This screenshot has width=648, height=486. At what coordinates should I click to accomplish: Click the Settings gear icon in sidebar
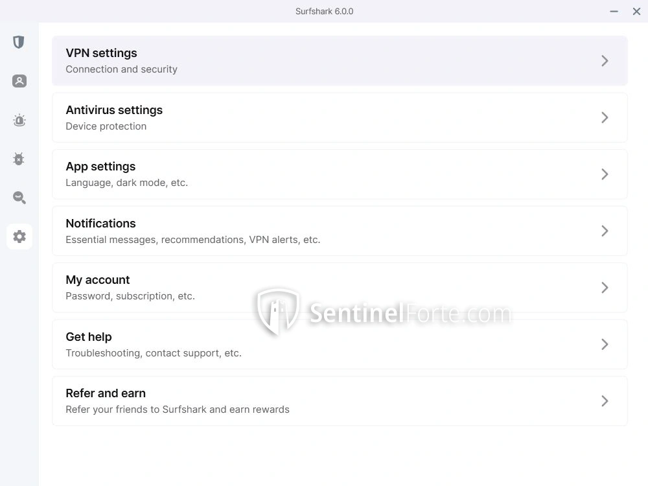click(x=19, y=237)
